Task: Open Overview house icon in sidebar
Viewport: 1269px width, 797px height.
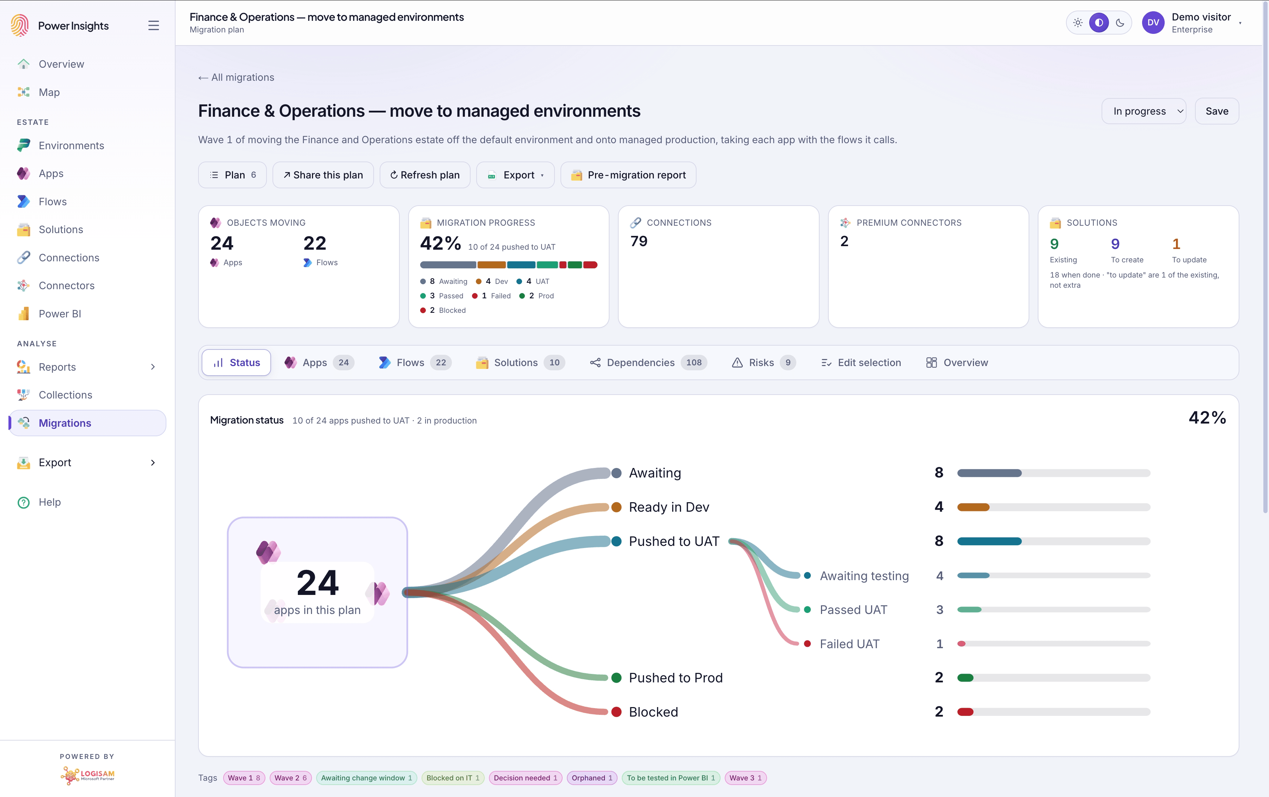Action: tap(24, 64)
